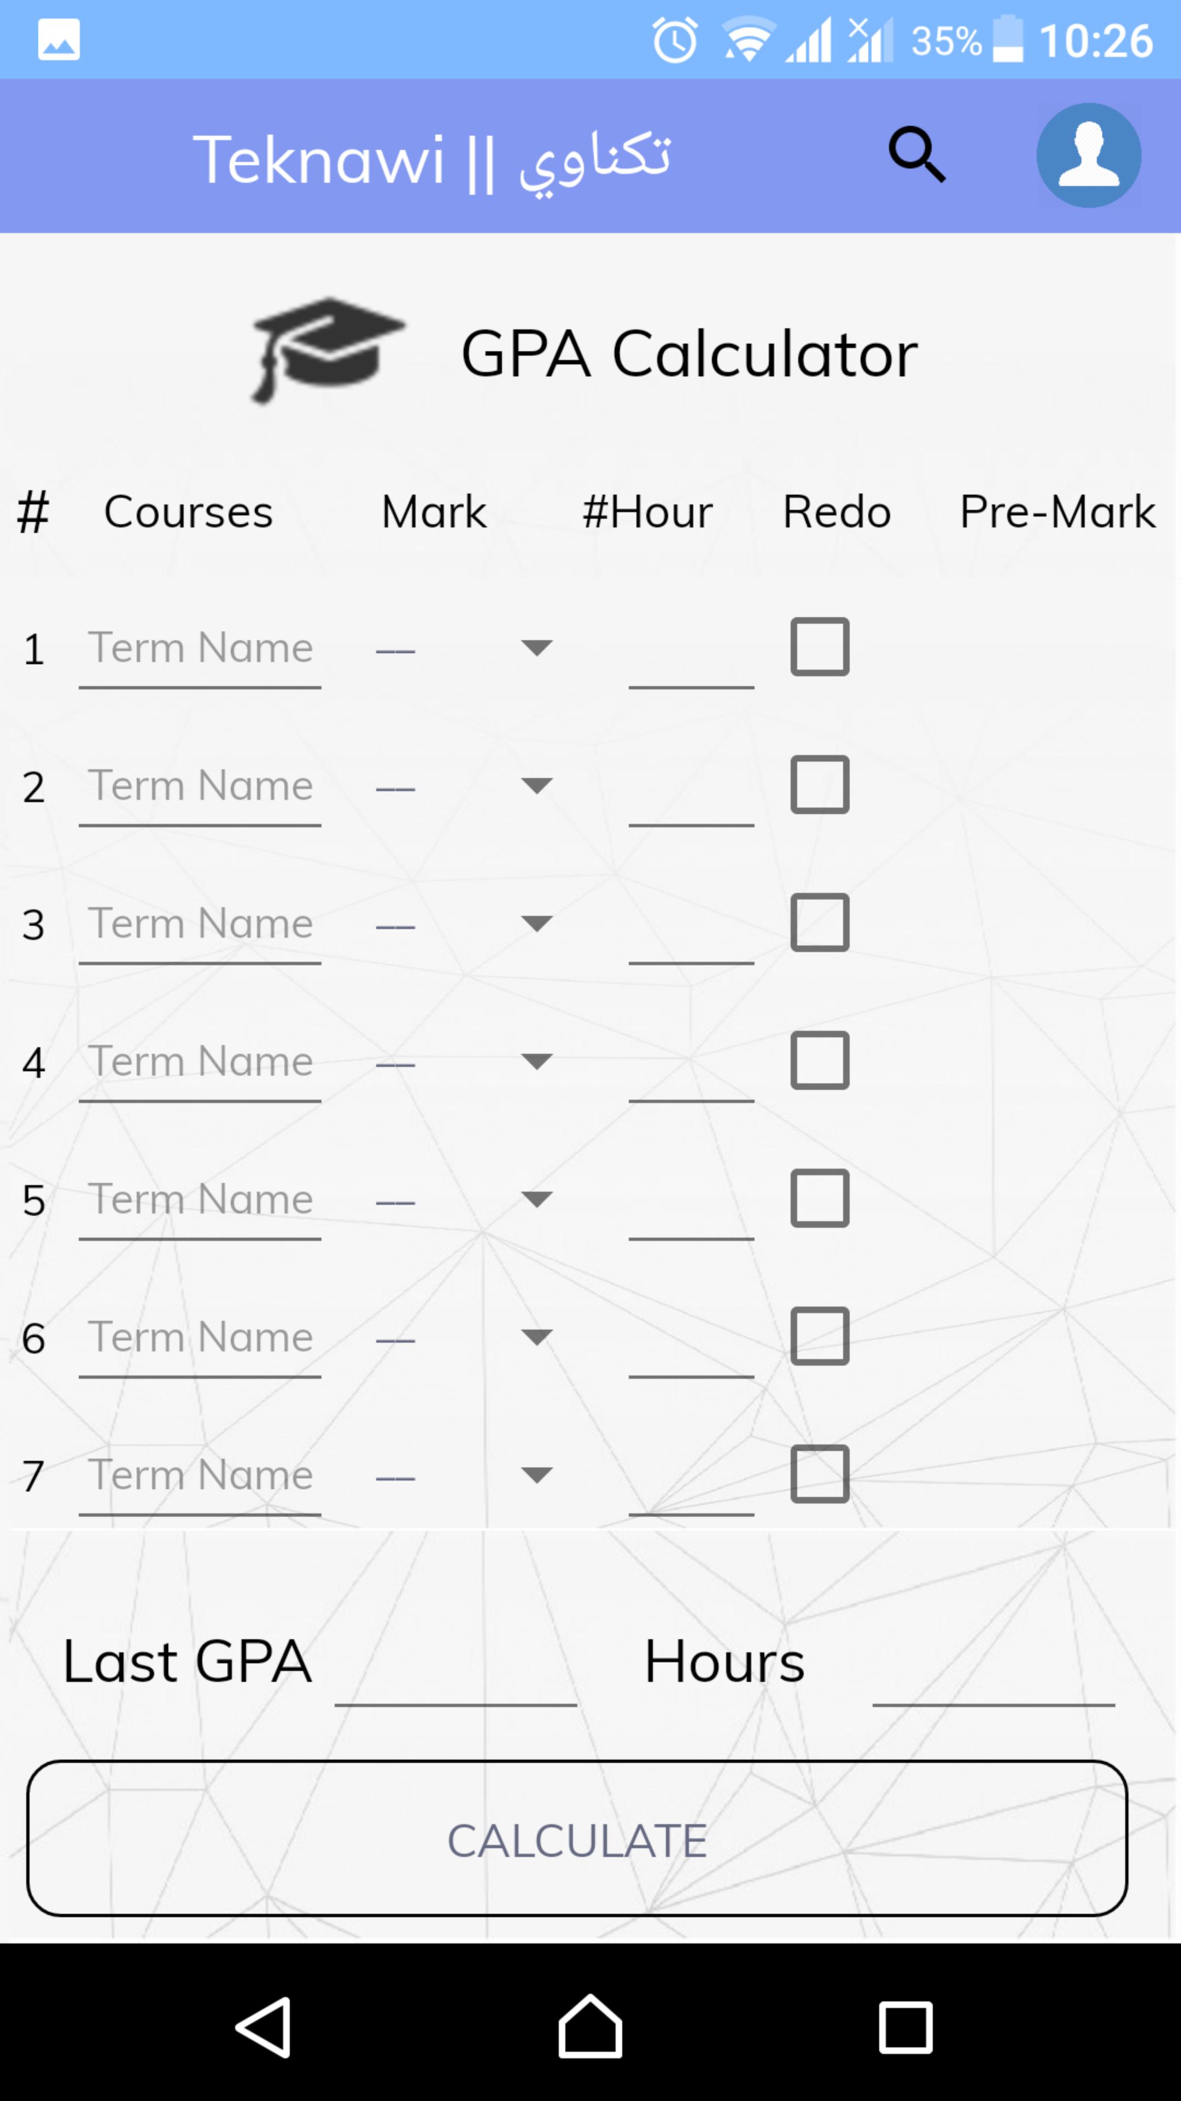1181x2101 pixels.
Task: Check the Redo box for row 1
Action: (x=819, y=647)
